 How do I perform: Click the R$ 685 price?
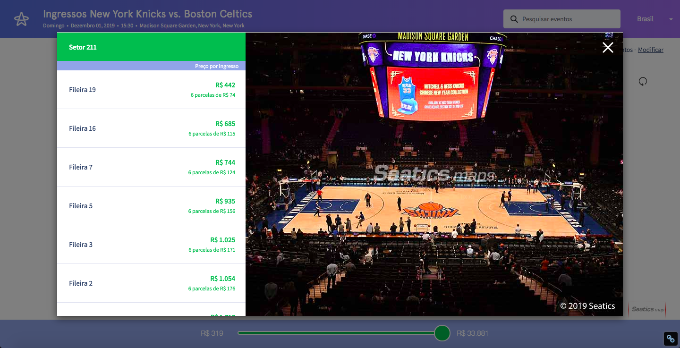225,124
